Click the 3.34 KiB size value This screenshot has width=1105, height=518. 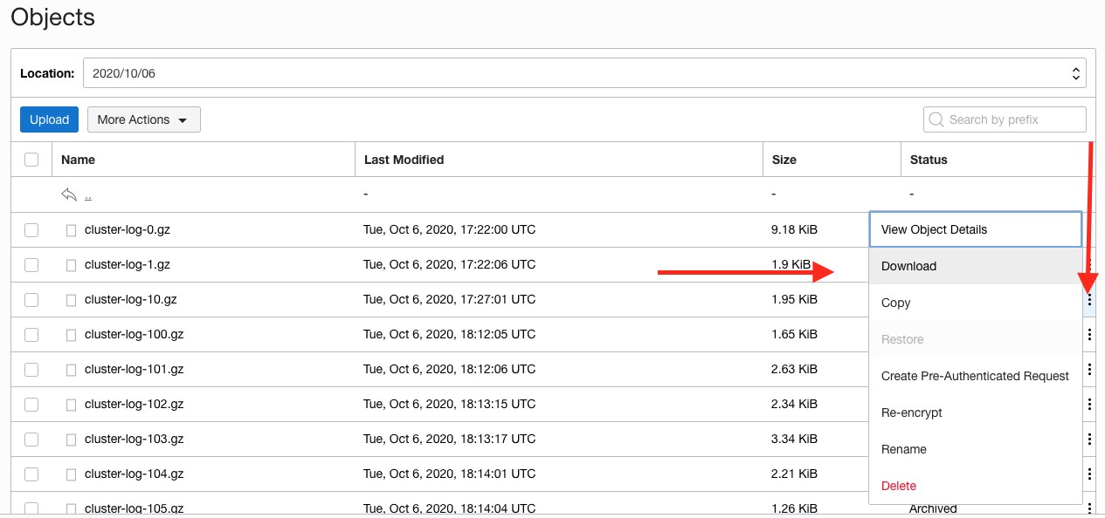[x=795, y=440]
